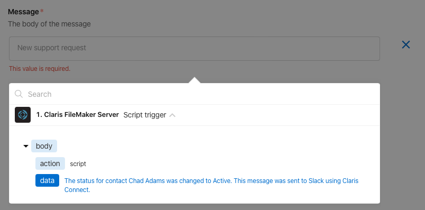Select the data field tag
Screen dimensions: 425x210
click(x=47, y=180)
